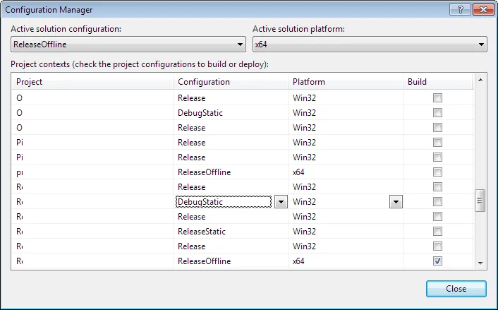This screenshot has width=498, height=310.
Task: Click the scroll down arrow in project list
Action: click(481, 263)
